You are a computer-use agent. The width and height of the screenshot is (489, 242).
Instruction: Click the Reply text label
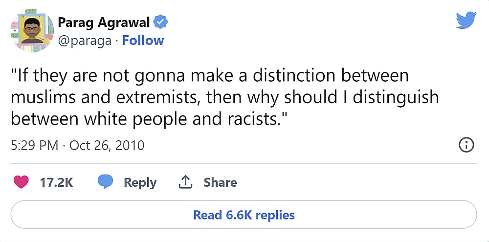click(140, 182)
